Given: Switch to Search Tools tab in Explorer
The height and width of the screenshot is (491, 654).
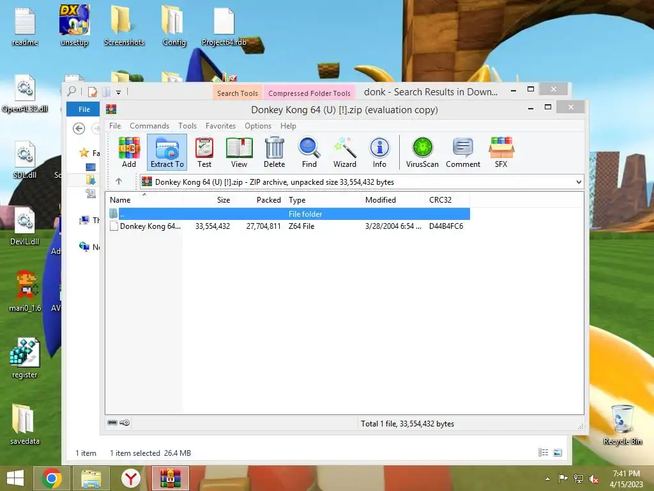Looking at the screenshot, I should pyautogui.click(x=238, y=93).
